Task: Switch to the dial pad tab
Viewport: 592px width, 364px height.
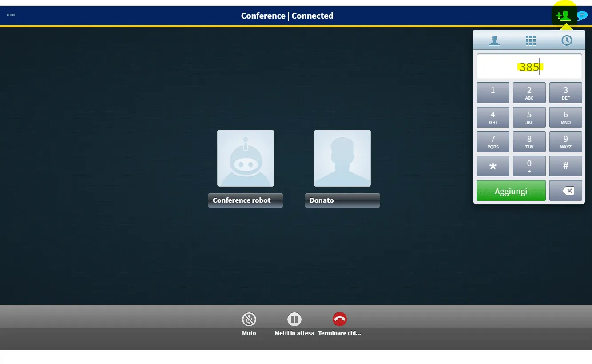Action: click(x=530, y=40)
